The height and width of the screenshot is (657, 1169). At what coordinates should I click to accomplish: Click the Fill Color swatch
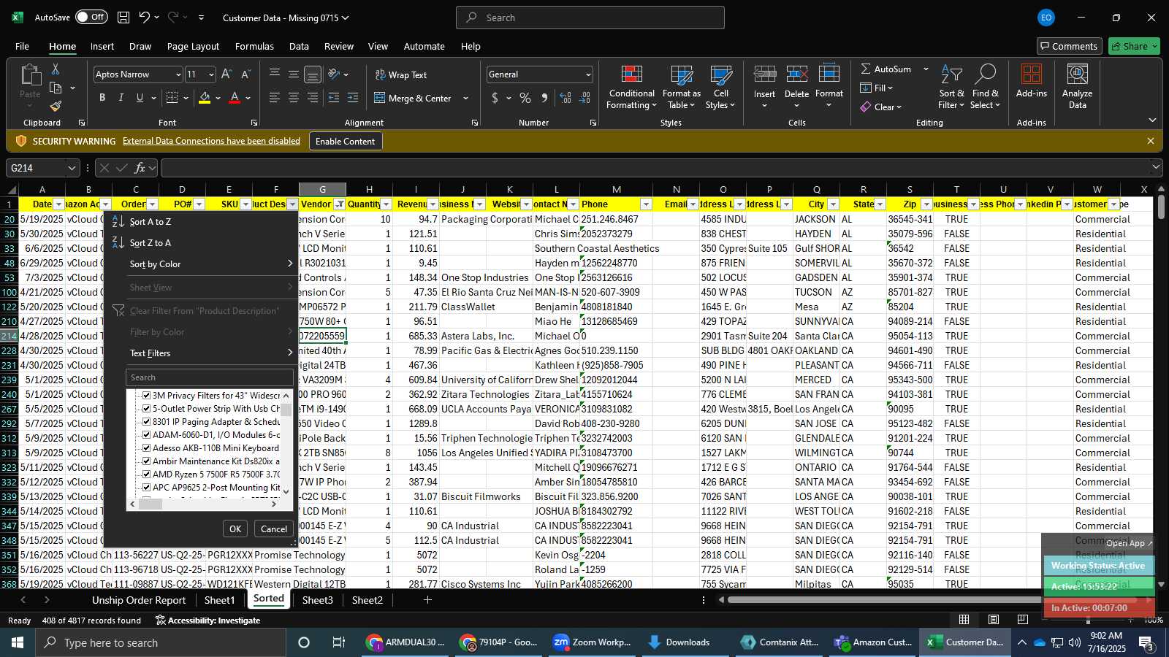tap(205, 98)
